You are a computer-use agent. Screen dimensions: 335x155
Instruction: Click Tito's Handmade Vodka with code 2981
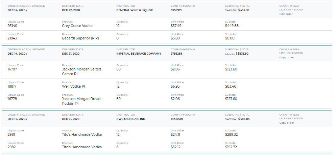tap(82, 134)
